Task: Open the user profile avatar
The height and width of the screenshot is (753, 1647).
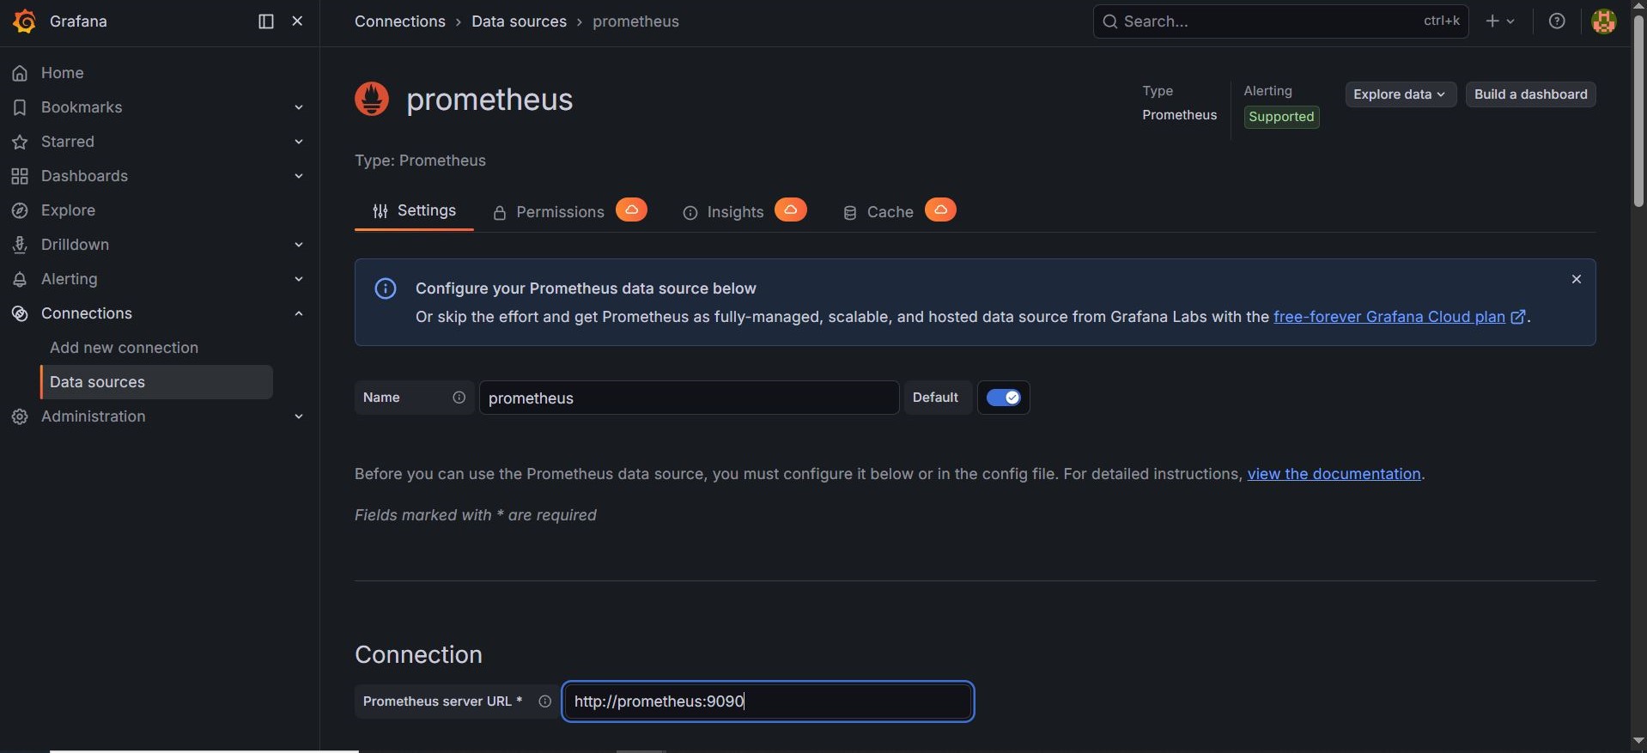Action: (x=1604, y=21)
